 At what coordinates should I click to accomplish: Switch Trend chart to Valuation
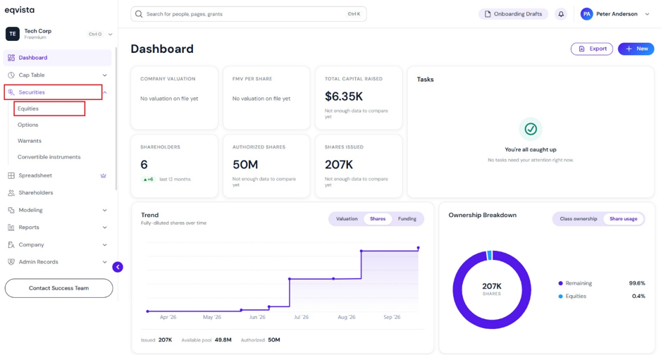[x=347, y=219]
